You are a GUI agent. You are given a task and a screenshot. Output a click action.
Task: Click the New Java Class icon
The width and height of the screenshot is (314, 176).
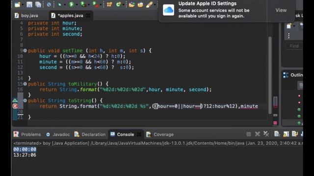(x=118, y=4)
